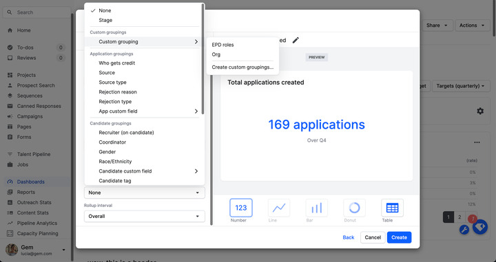Open the settings gear icon
The image size is (496, 262).
[480, 111]
